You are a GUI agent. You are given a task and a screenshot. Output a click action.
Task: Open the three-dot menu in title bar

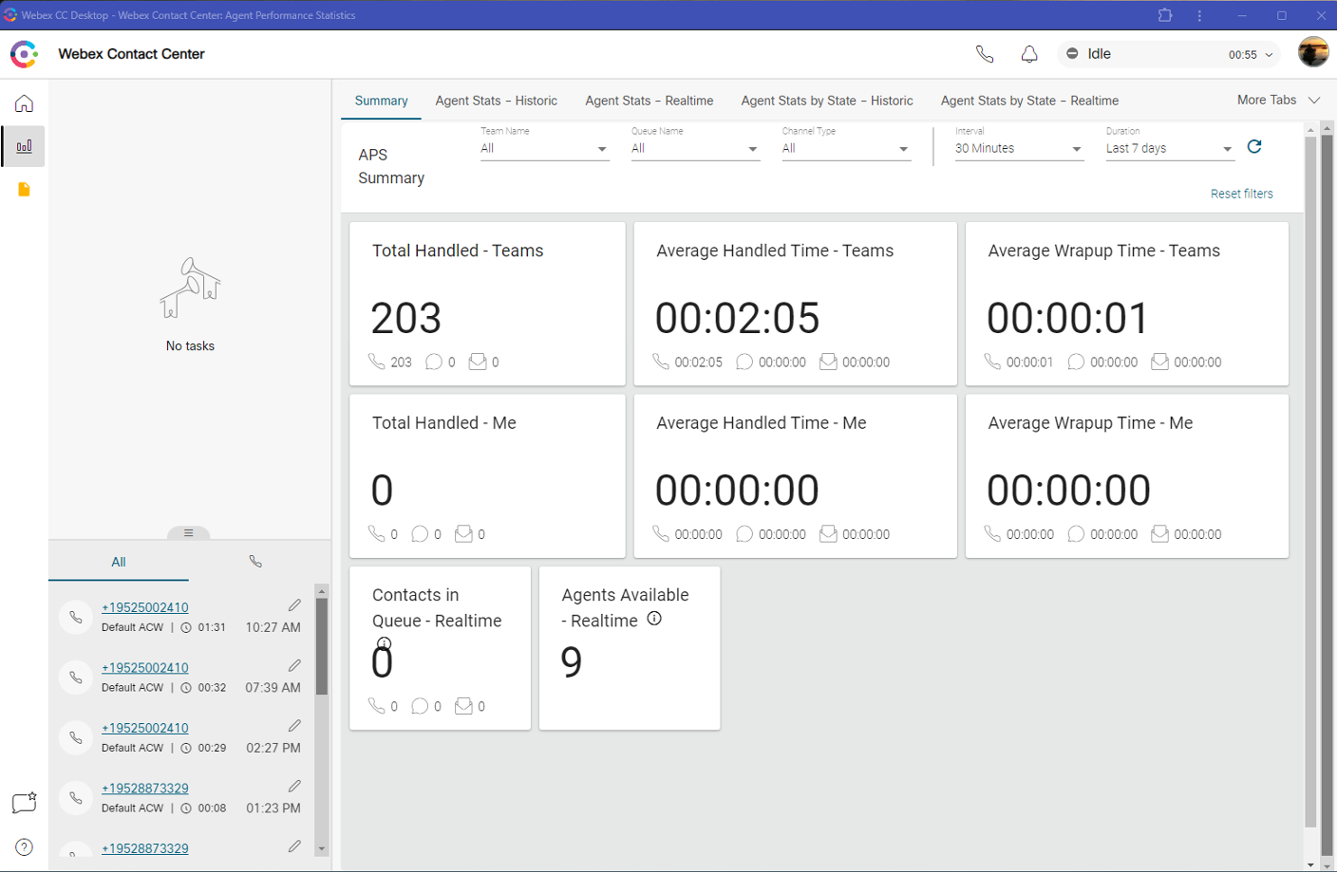1199,15
